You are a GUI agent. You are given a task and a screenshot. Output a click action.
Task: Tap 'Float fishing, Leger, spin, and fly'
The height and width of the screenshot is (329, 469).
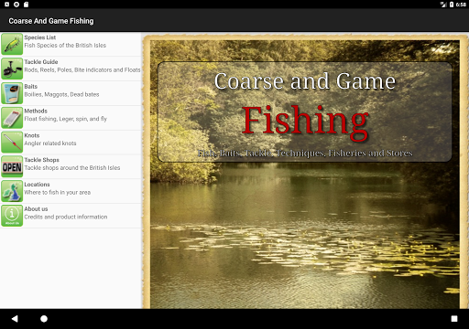click(x=66, y=119)
